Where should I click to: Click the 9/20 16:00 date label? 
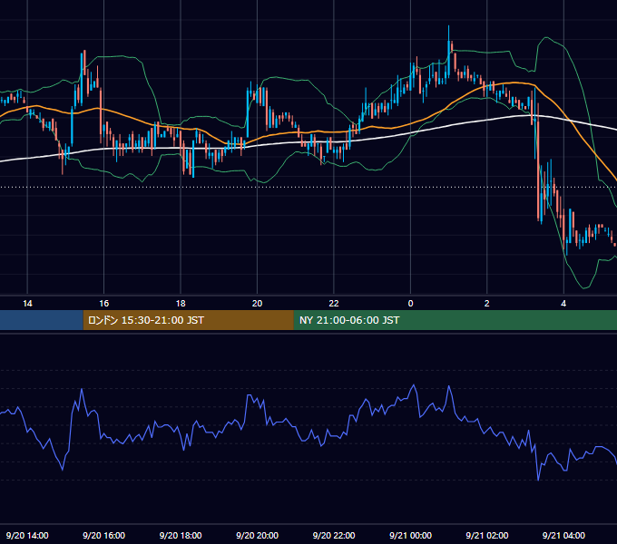pyautogui.click(x=103, y=535)
